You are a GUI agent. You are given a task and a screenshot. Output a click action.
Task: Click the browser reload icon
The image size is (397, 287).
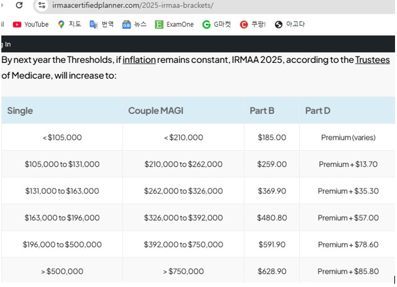18,5
